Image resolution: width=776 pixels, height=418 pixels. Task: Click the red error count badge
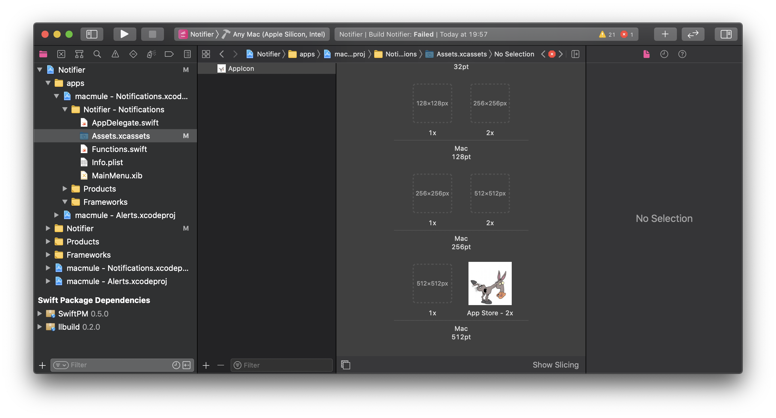(x=624, y=34)
